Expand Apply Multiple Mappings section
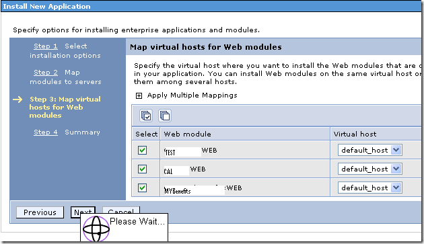The image size is (424, 244). (139, 95)
